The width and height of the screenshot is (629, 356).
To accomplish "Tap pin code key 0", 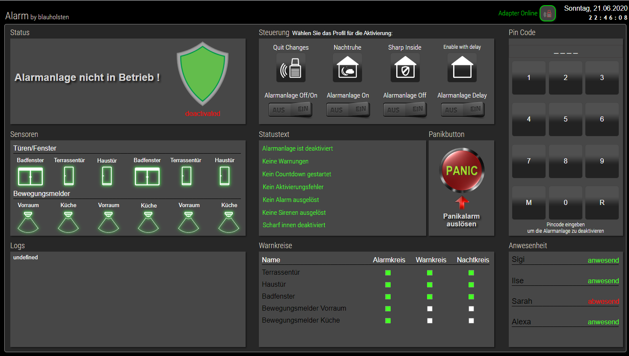I will click(566, 203).
